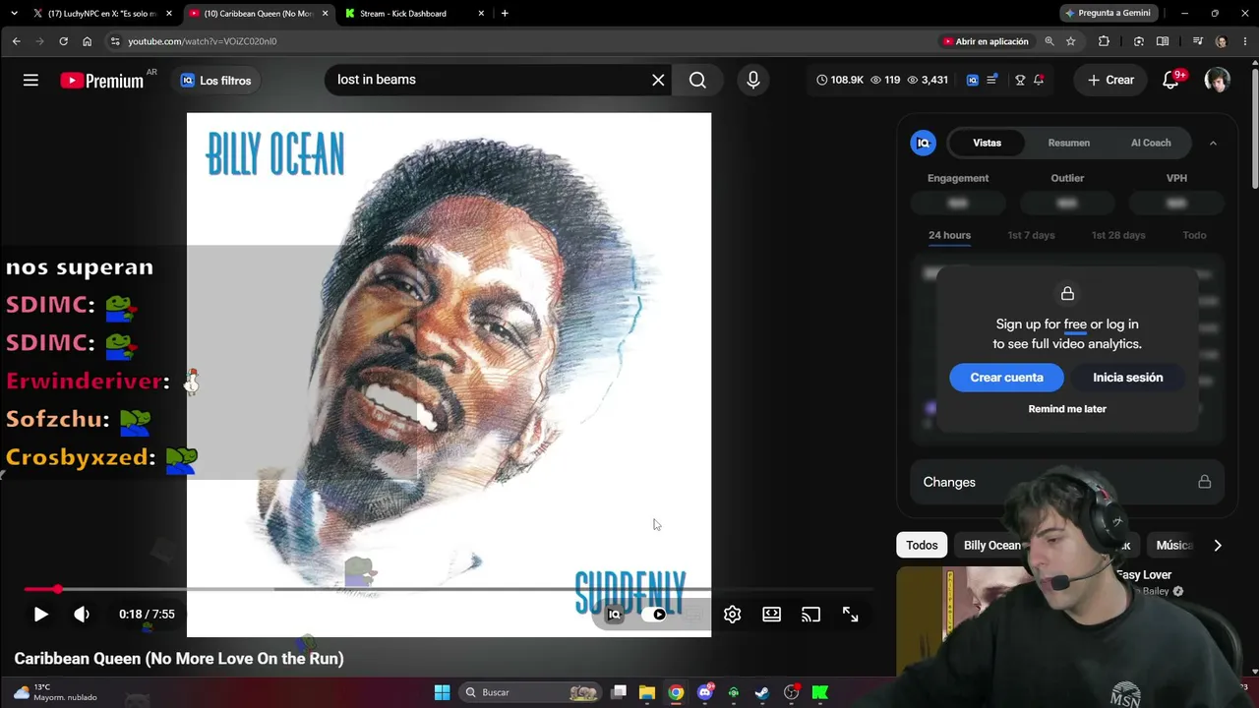This screenshot has height=708, width=1259.
Task: Open Windows Start menu
Action: 442,692
